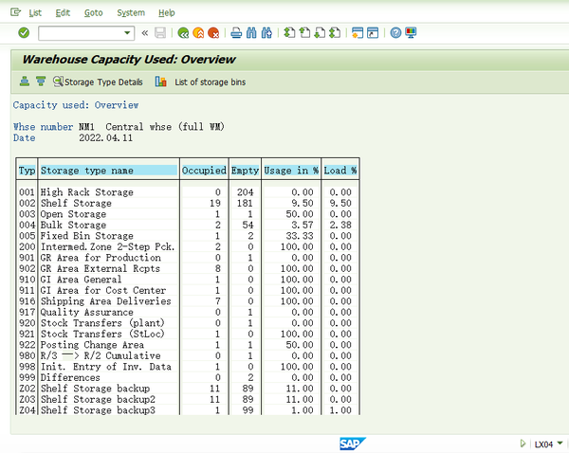Select GR Area for Production row
Viewport: 569px width, 453px height.
click(188, 258)
